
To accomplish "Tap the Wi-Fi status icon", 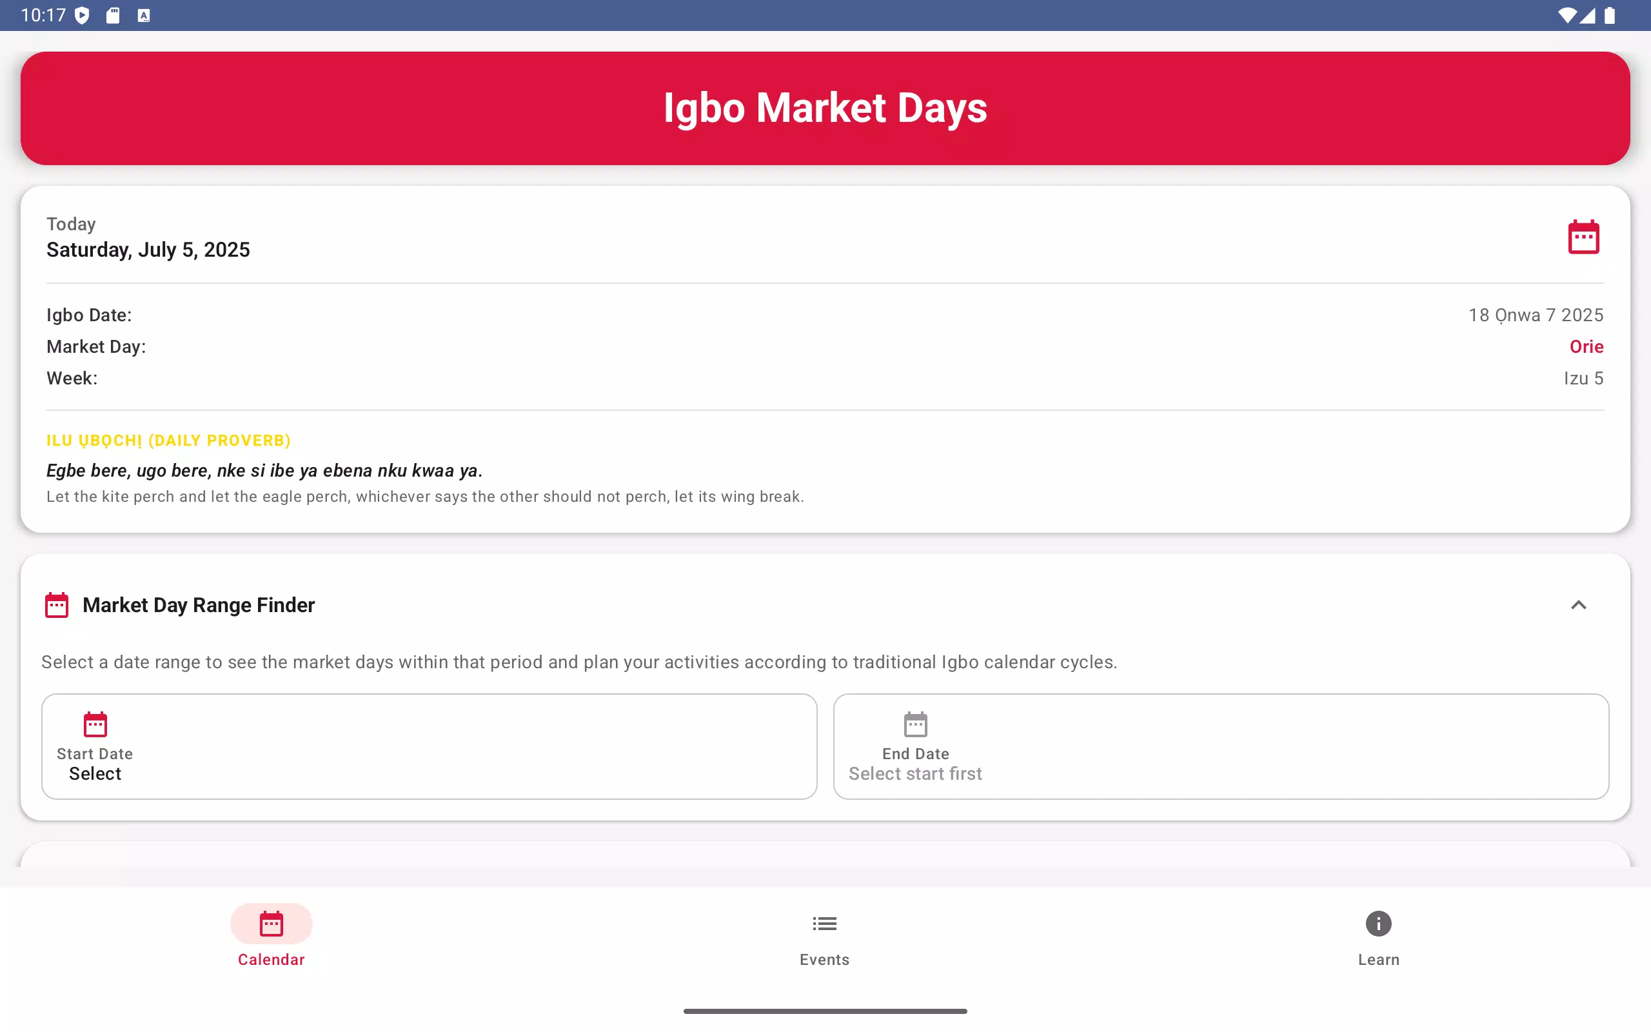I will (x=1567, y=15).
